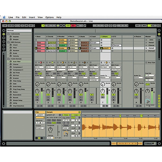Toggle the Loop button in Sample panel

pyautogui.click(x=76, y=115)
